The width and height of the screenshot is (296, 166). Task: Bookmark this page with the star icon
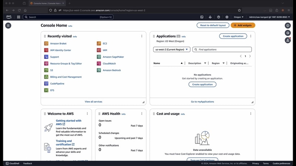click(x=239, y=10)
